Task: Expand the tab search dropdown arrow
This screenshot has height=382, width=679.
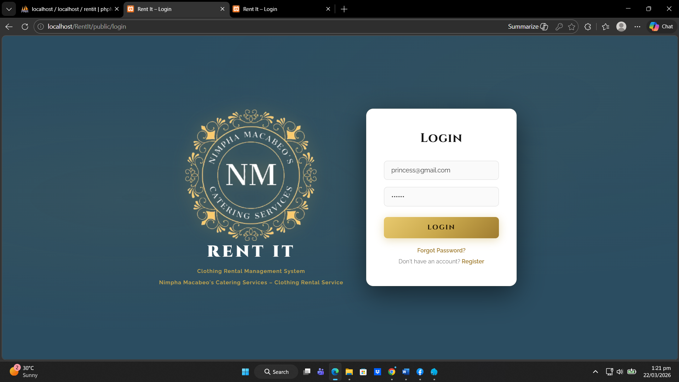Action: click(9, 9)
